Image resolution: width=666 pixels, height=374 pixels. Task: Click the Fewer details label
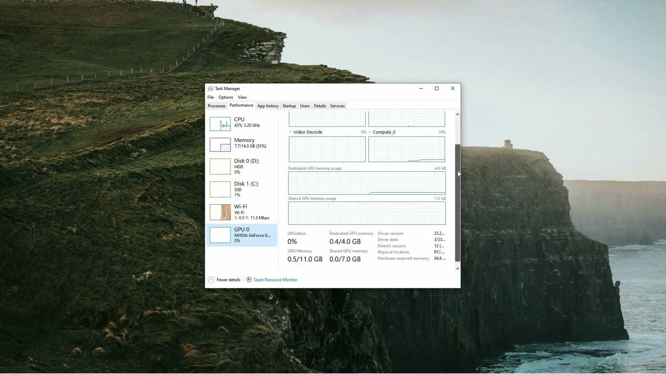click(x=228, y=280)
